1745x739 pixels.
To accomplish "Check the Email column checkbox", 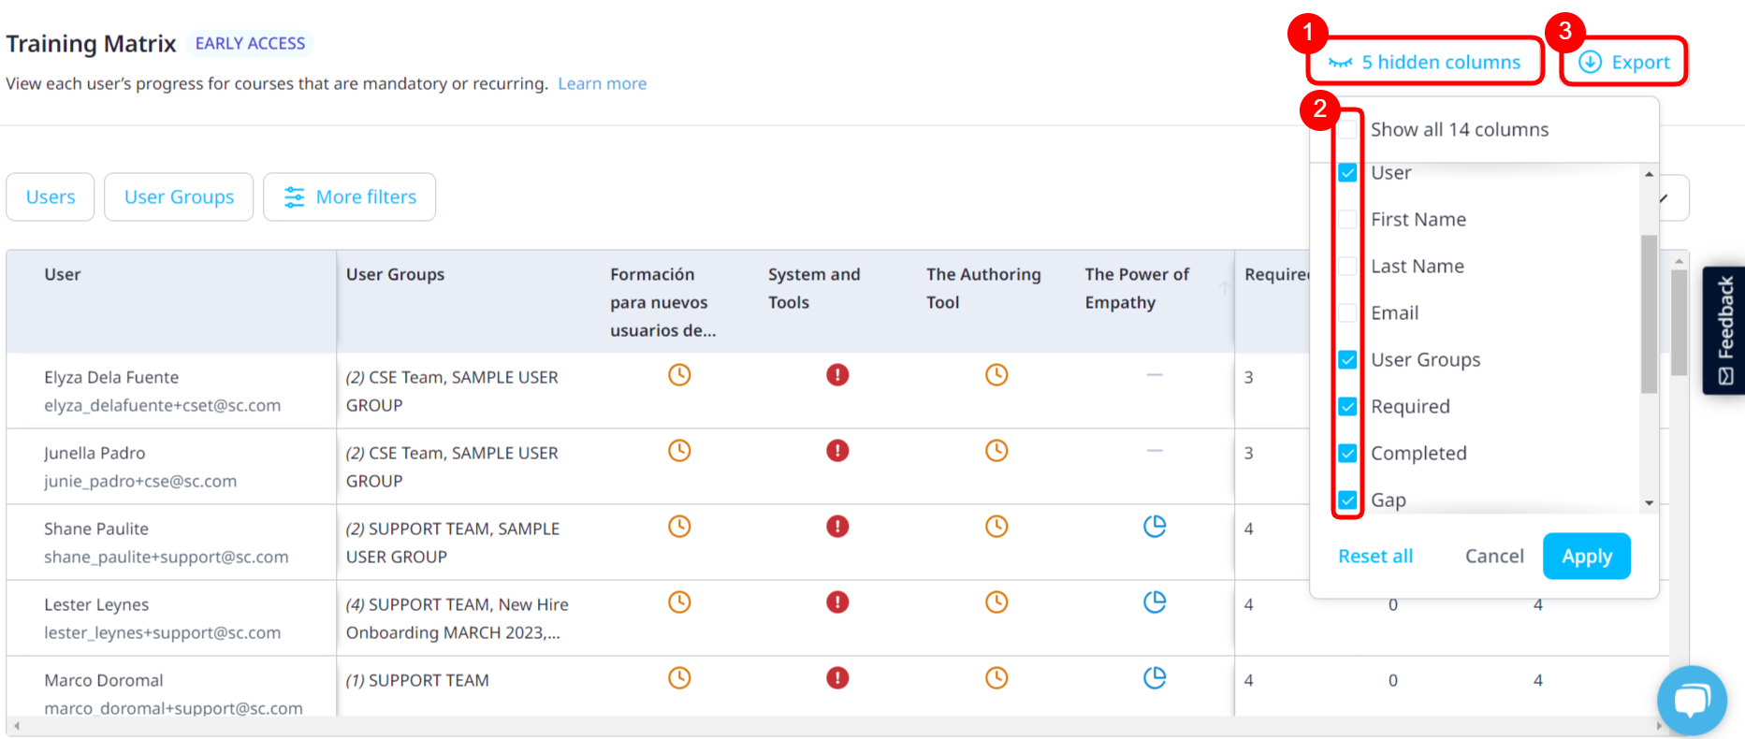I will click(x=1347, y=313).
